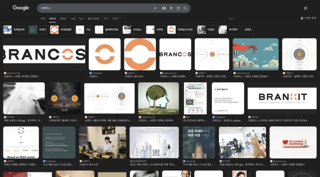Click 브랜코스 - 브랜드 마케팅 전문회사 under the banner
Image resolution: width=320 pixels, height=177 pixels.
(21, 76)
